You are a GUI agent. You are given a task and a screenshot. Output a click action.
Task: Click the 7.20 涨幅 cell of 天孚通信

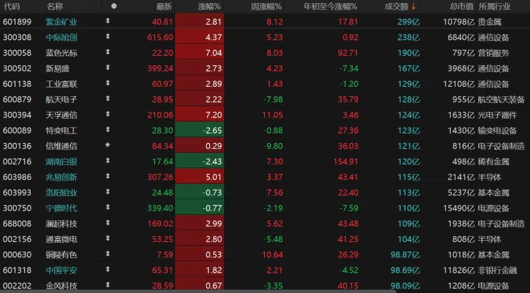(199, 116)
